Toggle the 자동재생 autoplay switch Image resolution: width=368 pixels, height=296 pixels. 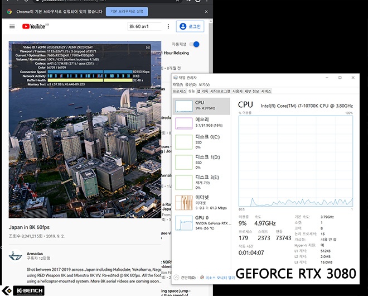coord(195,44)
